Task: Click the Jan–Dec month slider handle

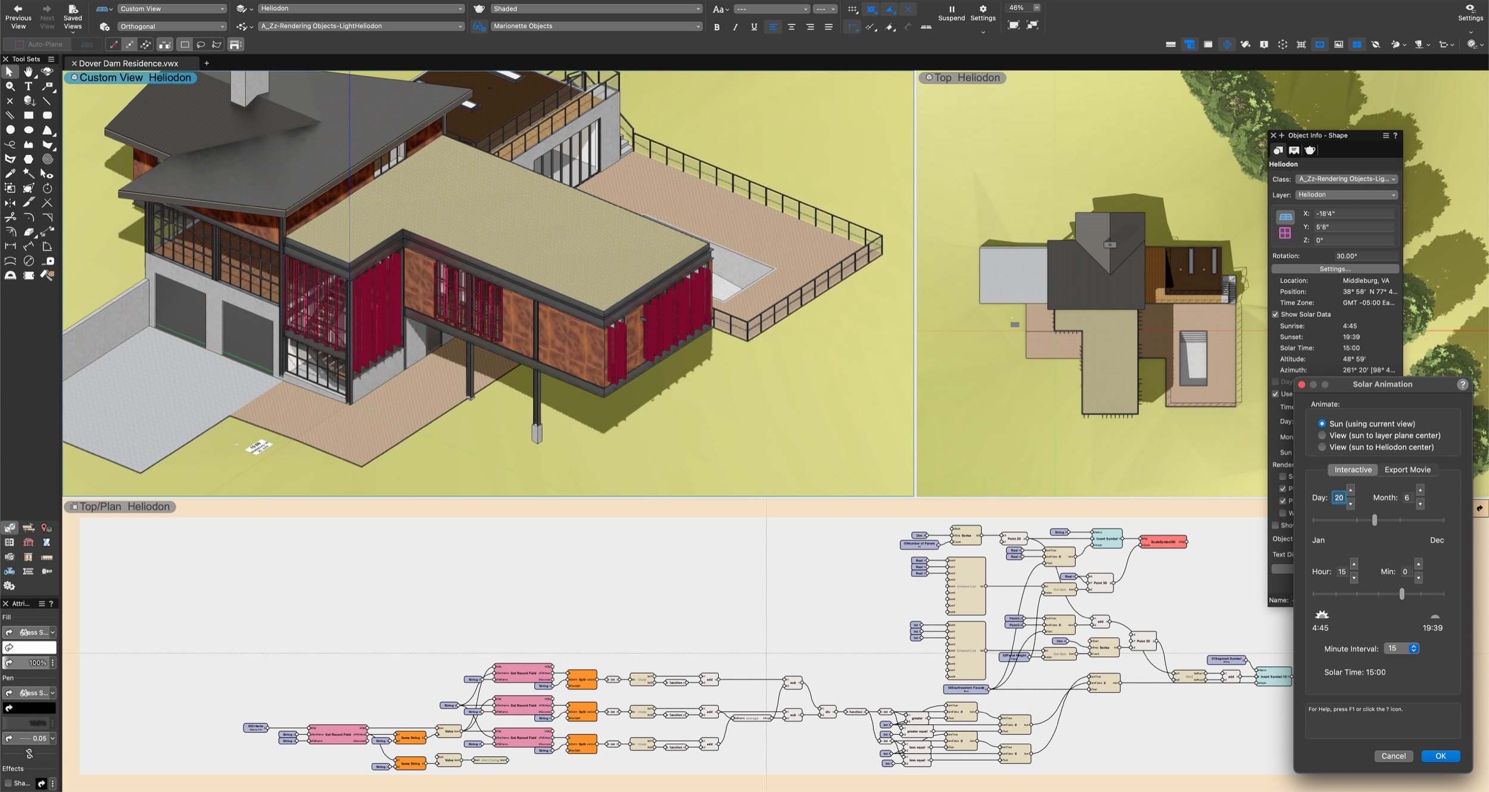Action: pos(1374,520)
